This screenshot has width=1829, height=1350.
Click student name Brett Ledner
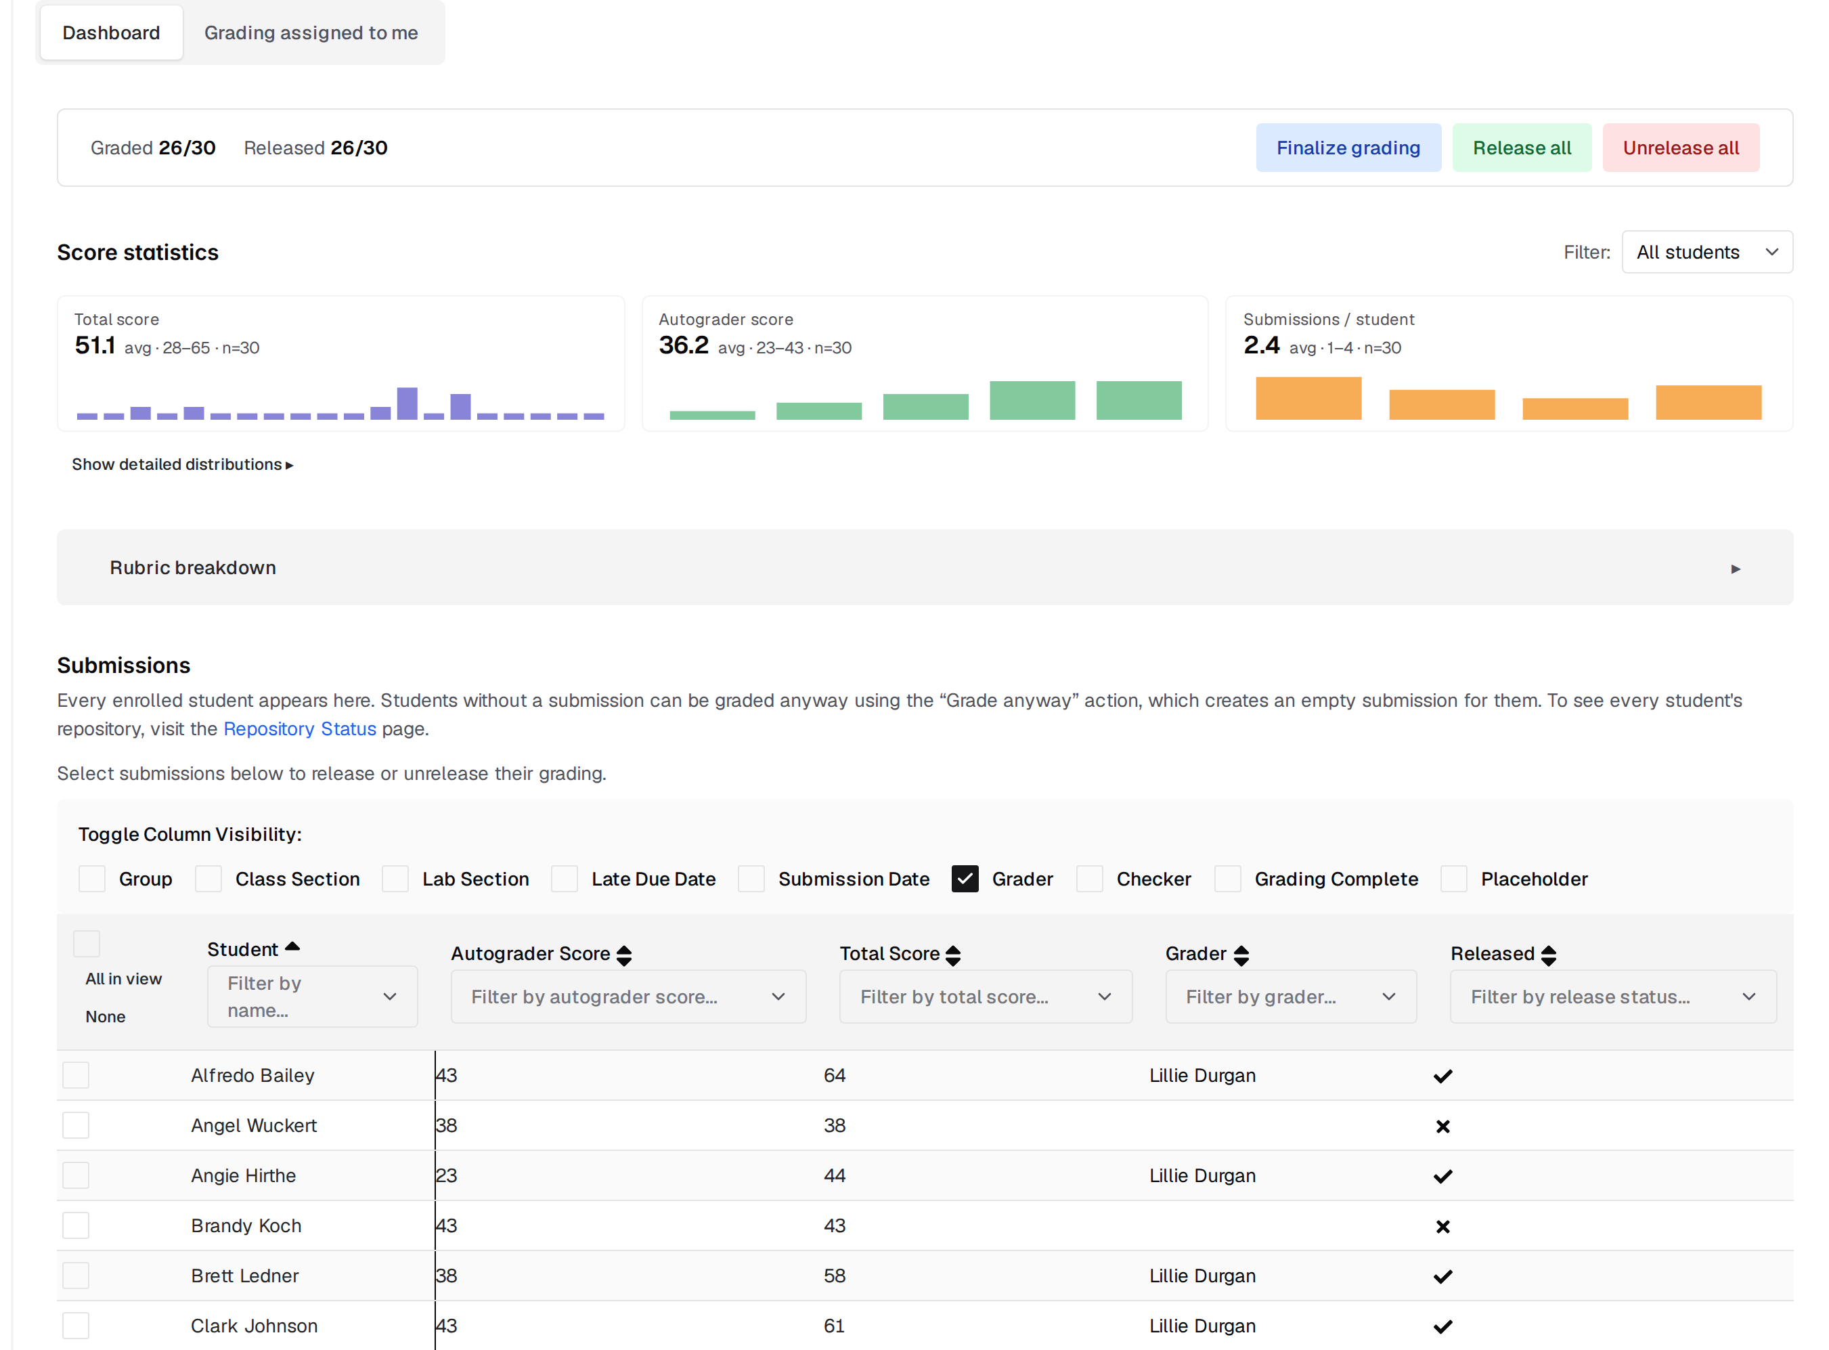(x=245, y=1276)
